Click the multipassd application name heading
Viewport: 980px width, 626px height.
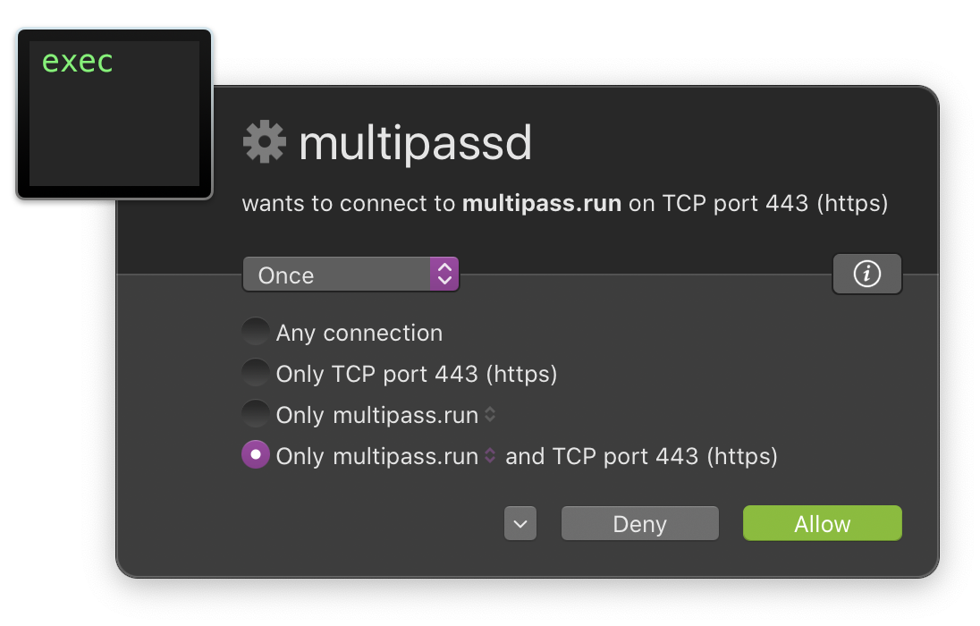pos(416,141)
